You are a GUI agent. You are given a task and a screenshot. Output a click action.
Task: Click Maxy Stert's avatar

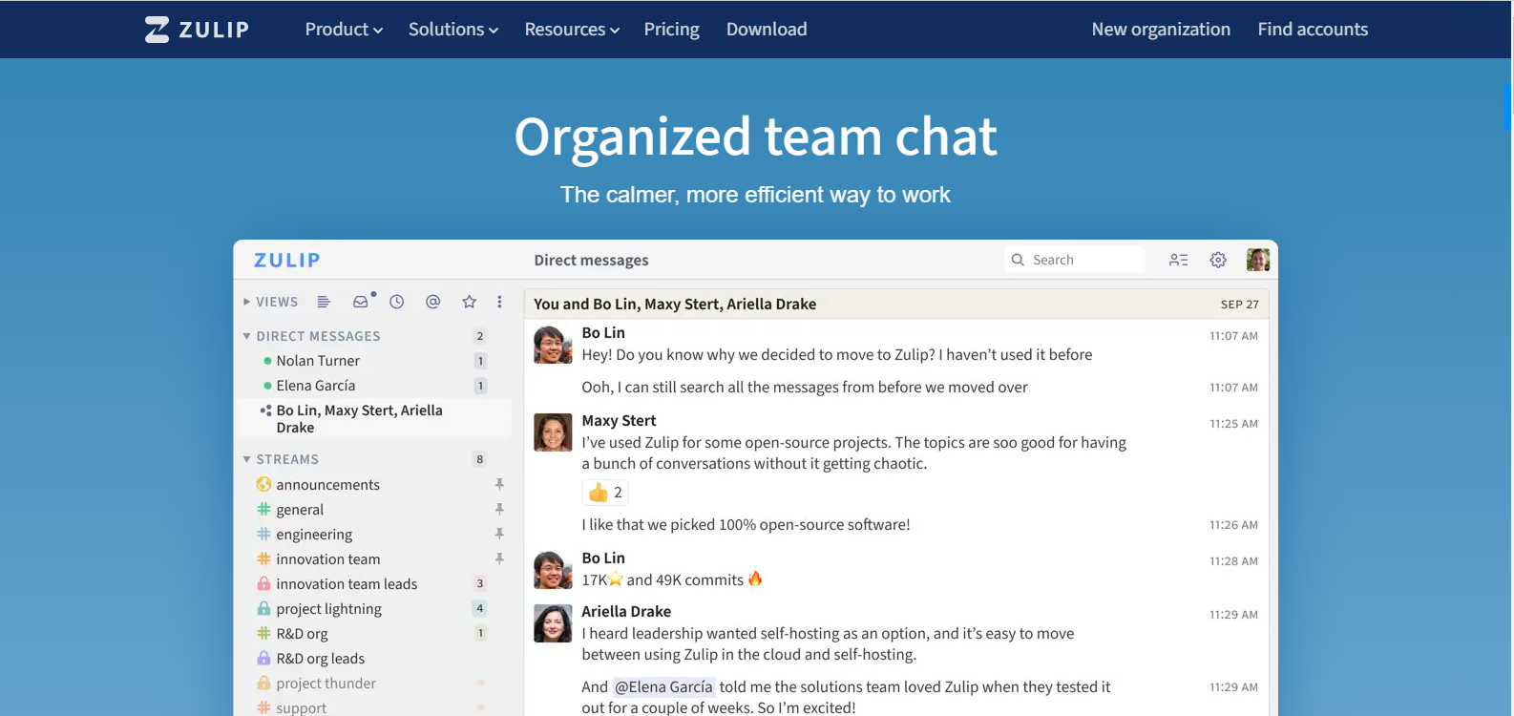coord(553,432)
